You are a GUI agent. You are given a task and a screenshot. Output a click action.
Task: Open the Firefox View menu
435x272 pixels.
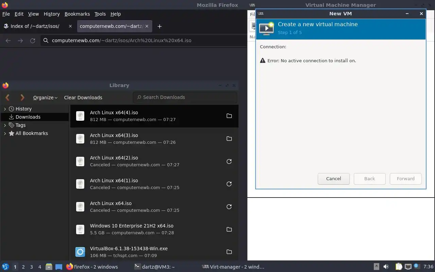(33, 14)
